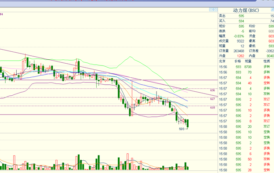Click the last green candlestick above 593
Viewport: 274px width, 173px height.
click(x=188, y=123)
